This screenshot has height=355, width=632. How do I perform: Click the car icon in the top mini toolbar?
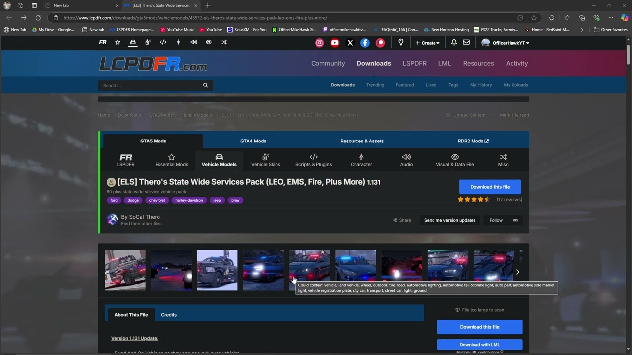[133, 42]
